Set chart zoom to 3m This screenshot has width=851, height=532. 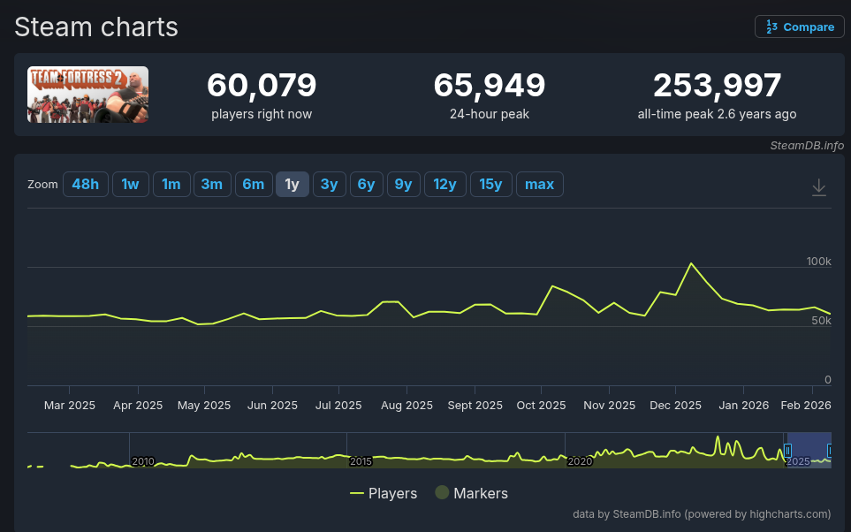(212, 184)
